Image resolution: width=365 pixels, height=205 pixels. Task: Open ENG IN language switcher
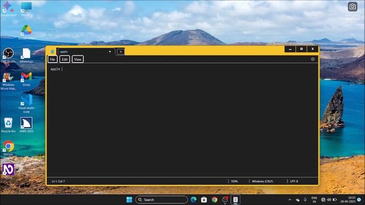coord(314,200)
